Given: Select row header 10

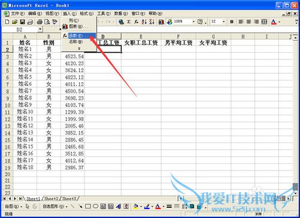Looking at the screenshot, I should (x=7, y=105).
